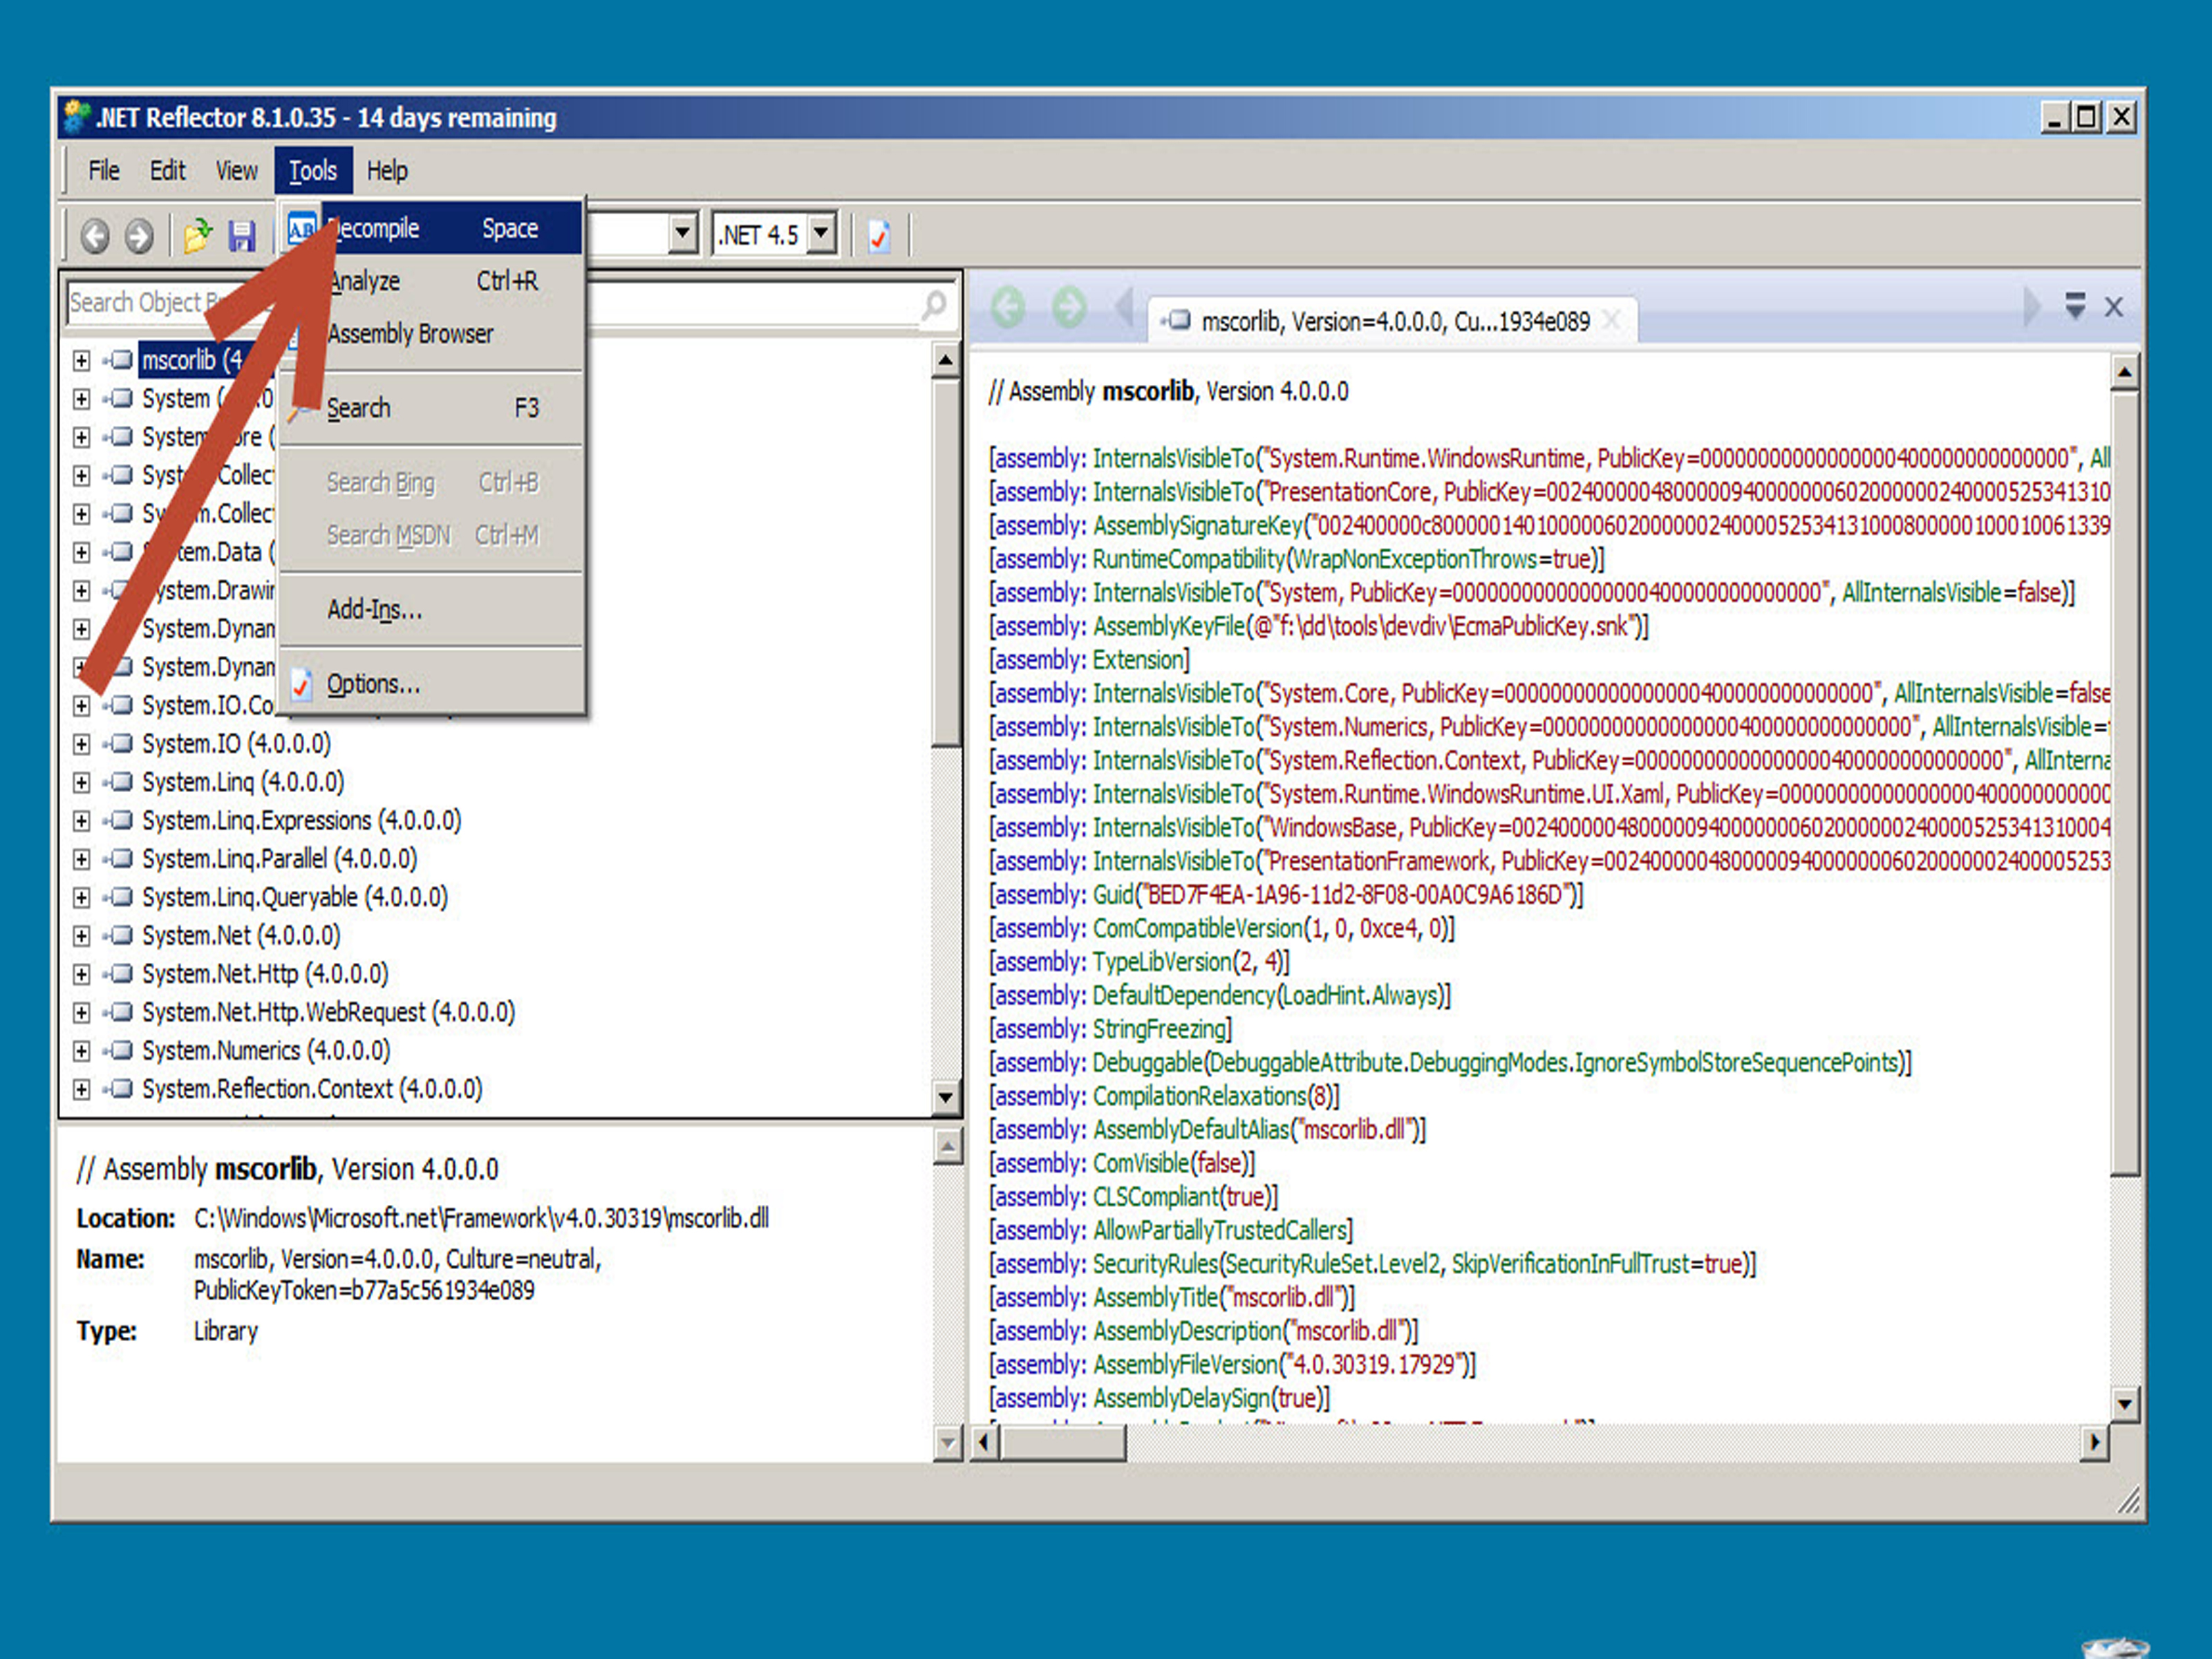Click the horizontal scrollbar thumb in code pane

click(x=1063, y=1442)
